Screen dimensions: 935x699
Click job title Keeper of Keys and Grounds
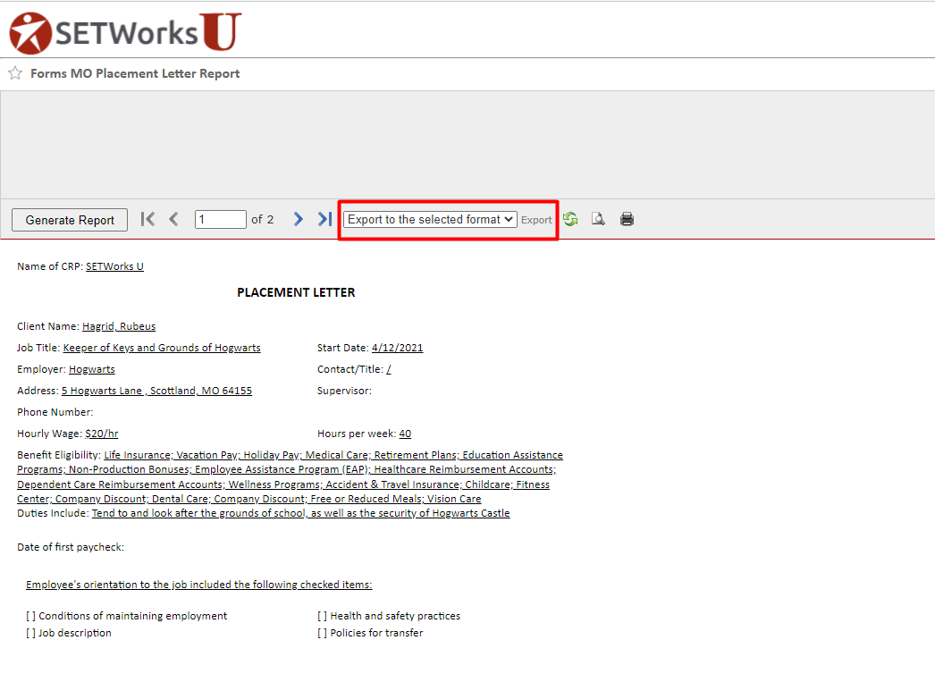click(162, 348)
